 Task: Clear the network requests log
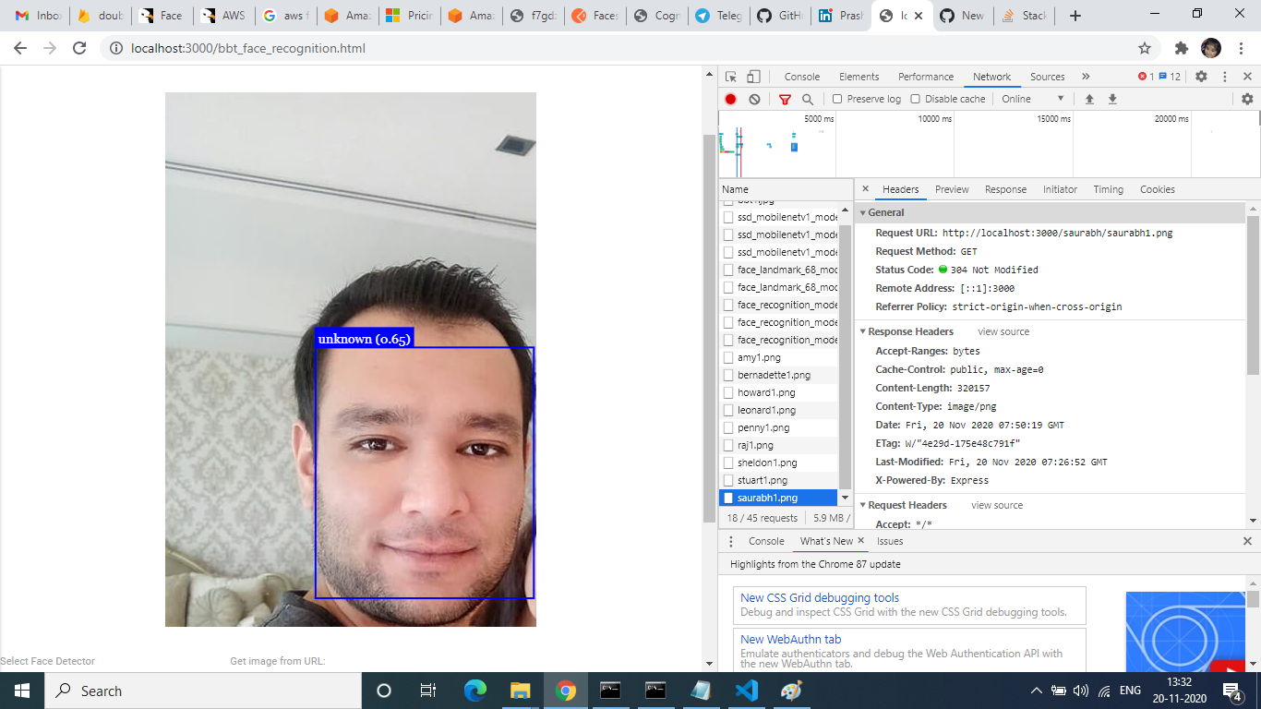755,99
